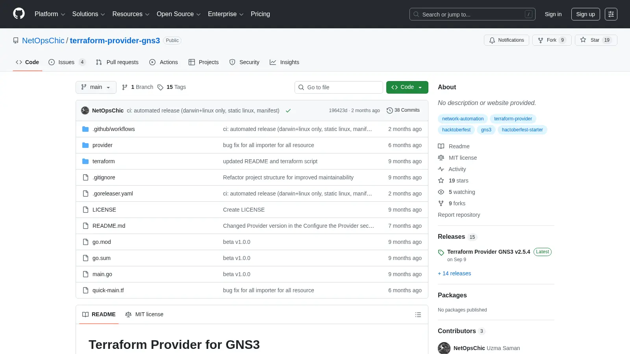Click the tag icon next to latest release
The image size is (630, 354).
click(x=441, y=253)
